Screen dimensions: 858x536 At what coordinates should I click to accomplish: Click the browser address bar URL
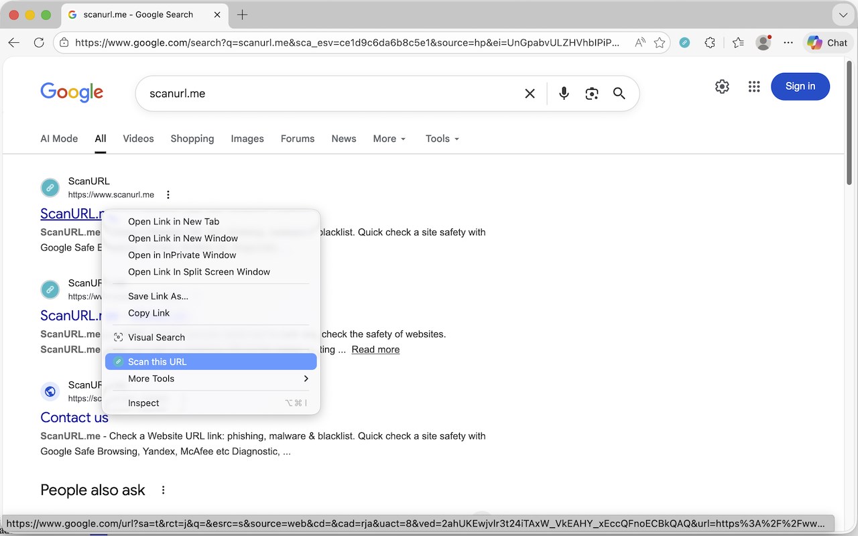347,42
